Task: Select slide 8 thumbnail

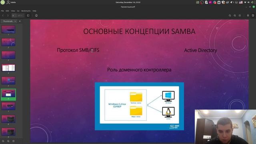Action: click(x=8, y=119)
